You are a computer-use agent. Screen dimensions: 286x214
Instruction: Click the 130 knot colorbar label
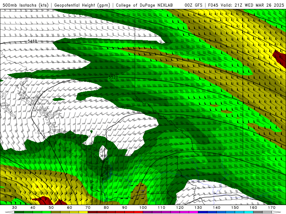coord(198,208)
